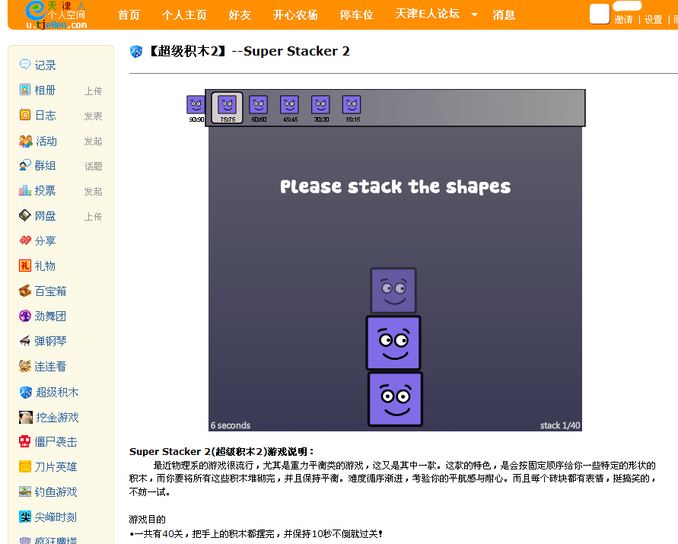Click the 【超级积木2】--Super Stacker 2 title
The width and height of the screenshot is (678, 544).
tap(249, 51)
